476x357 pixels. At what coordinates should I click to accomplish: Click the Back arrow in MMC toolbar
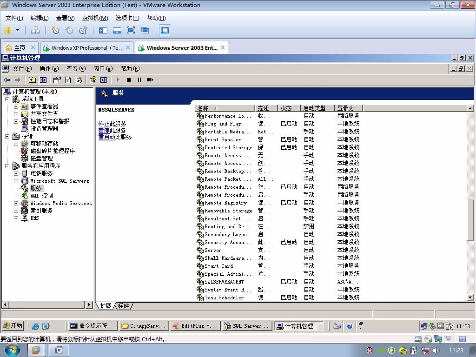click(x=7, y=80)
